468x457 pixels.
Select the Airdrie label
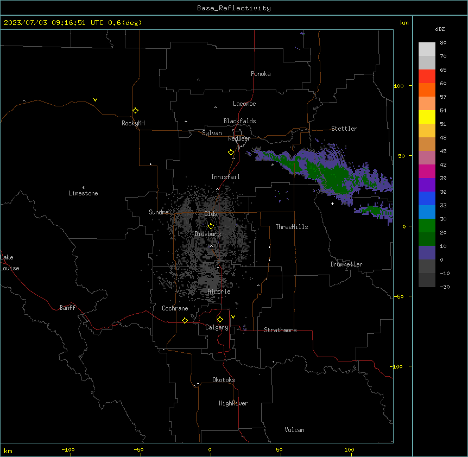[219, 291]
